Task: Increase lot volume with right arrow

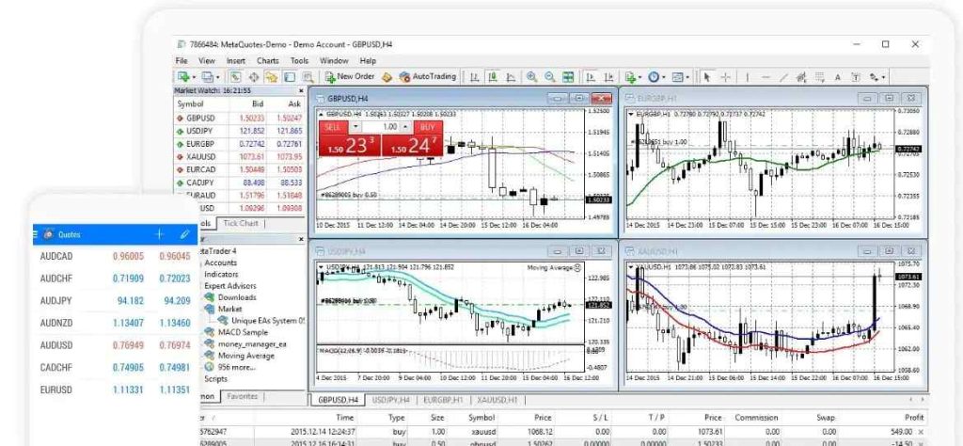Action: (x=405, y=126)
